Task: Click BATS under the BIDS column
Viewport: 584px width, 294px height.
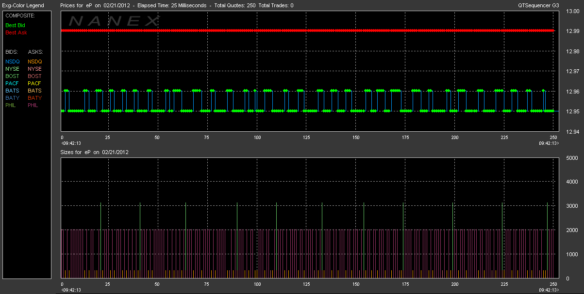Action: pyautogui.click(x=12, y=91)
